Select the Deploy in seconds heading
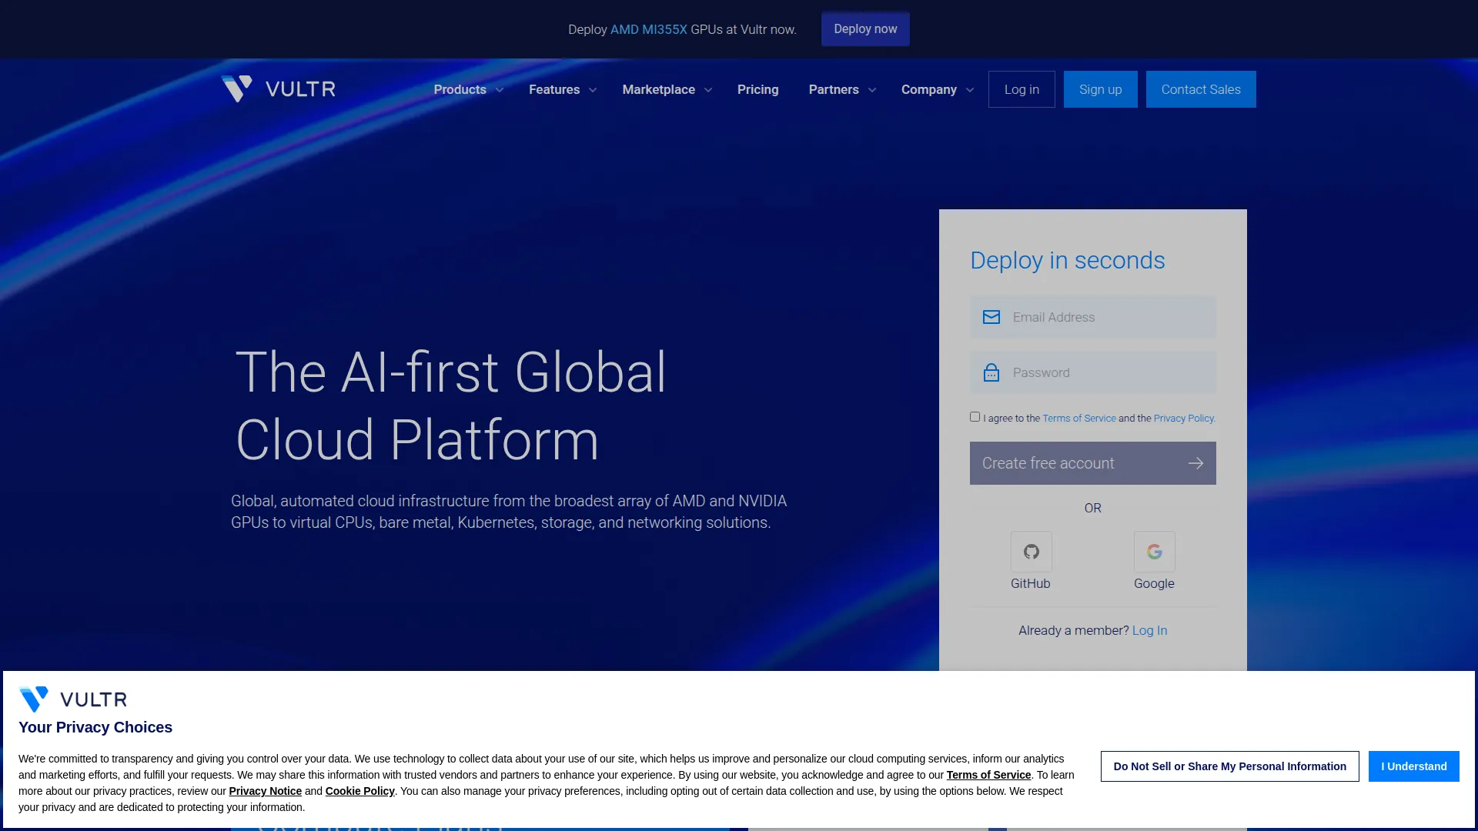 1068,261
